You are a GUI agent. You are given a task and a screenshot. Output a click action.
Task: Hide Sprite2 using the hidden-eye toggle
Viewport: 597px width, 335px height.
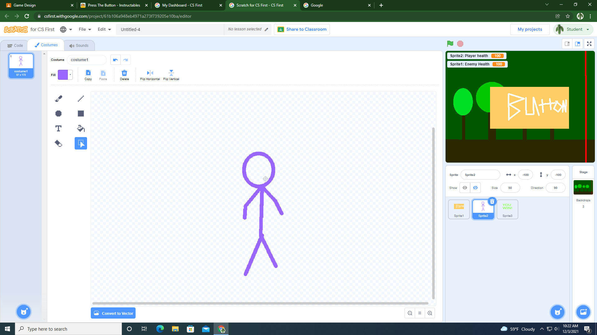pyautogui.click(x=475, y=187)
